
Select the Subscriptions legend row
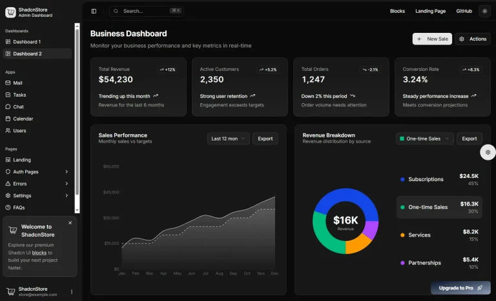439,179
